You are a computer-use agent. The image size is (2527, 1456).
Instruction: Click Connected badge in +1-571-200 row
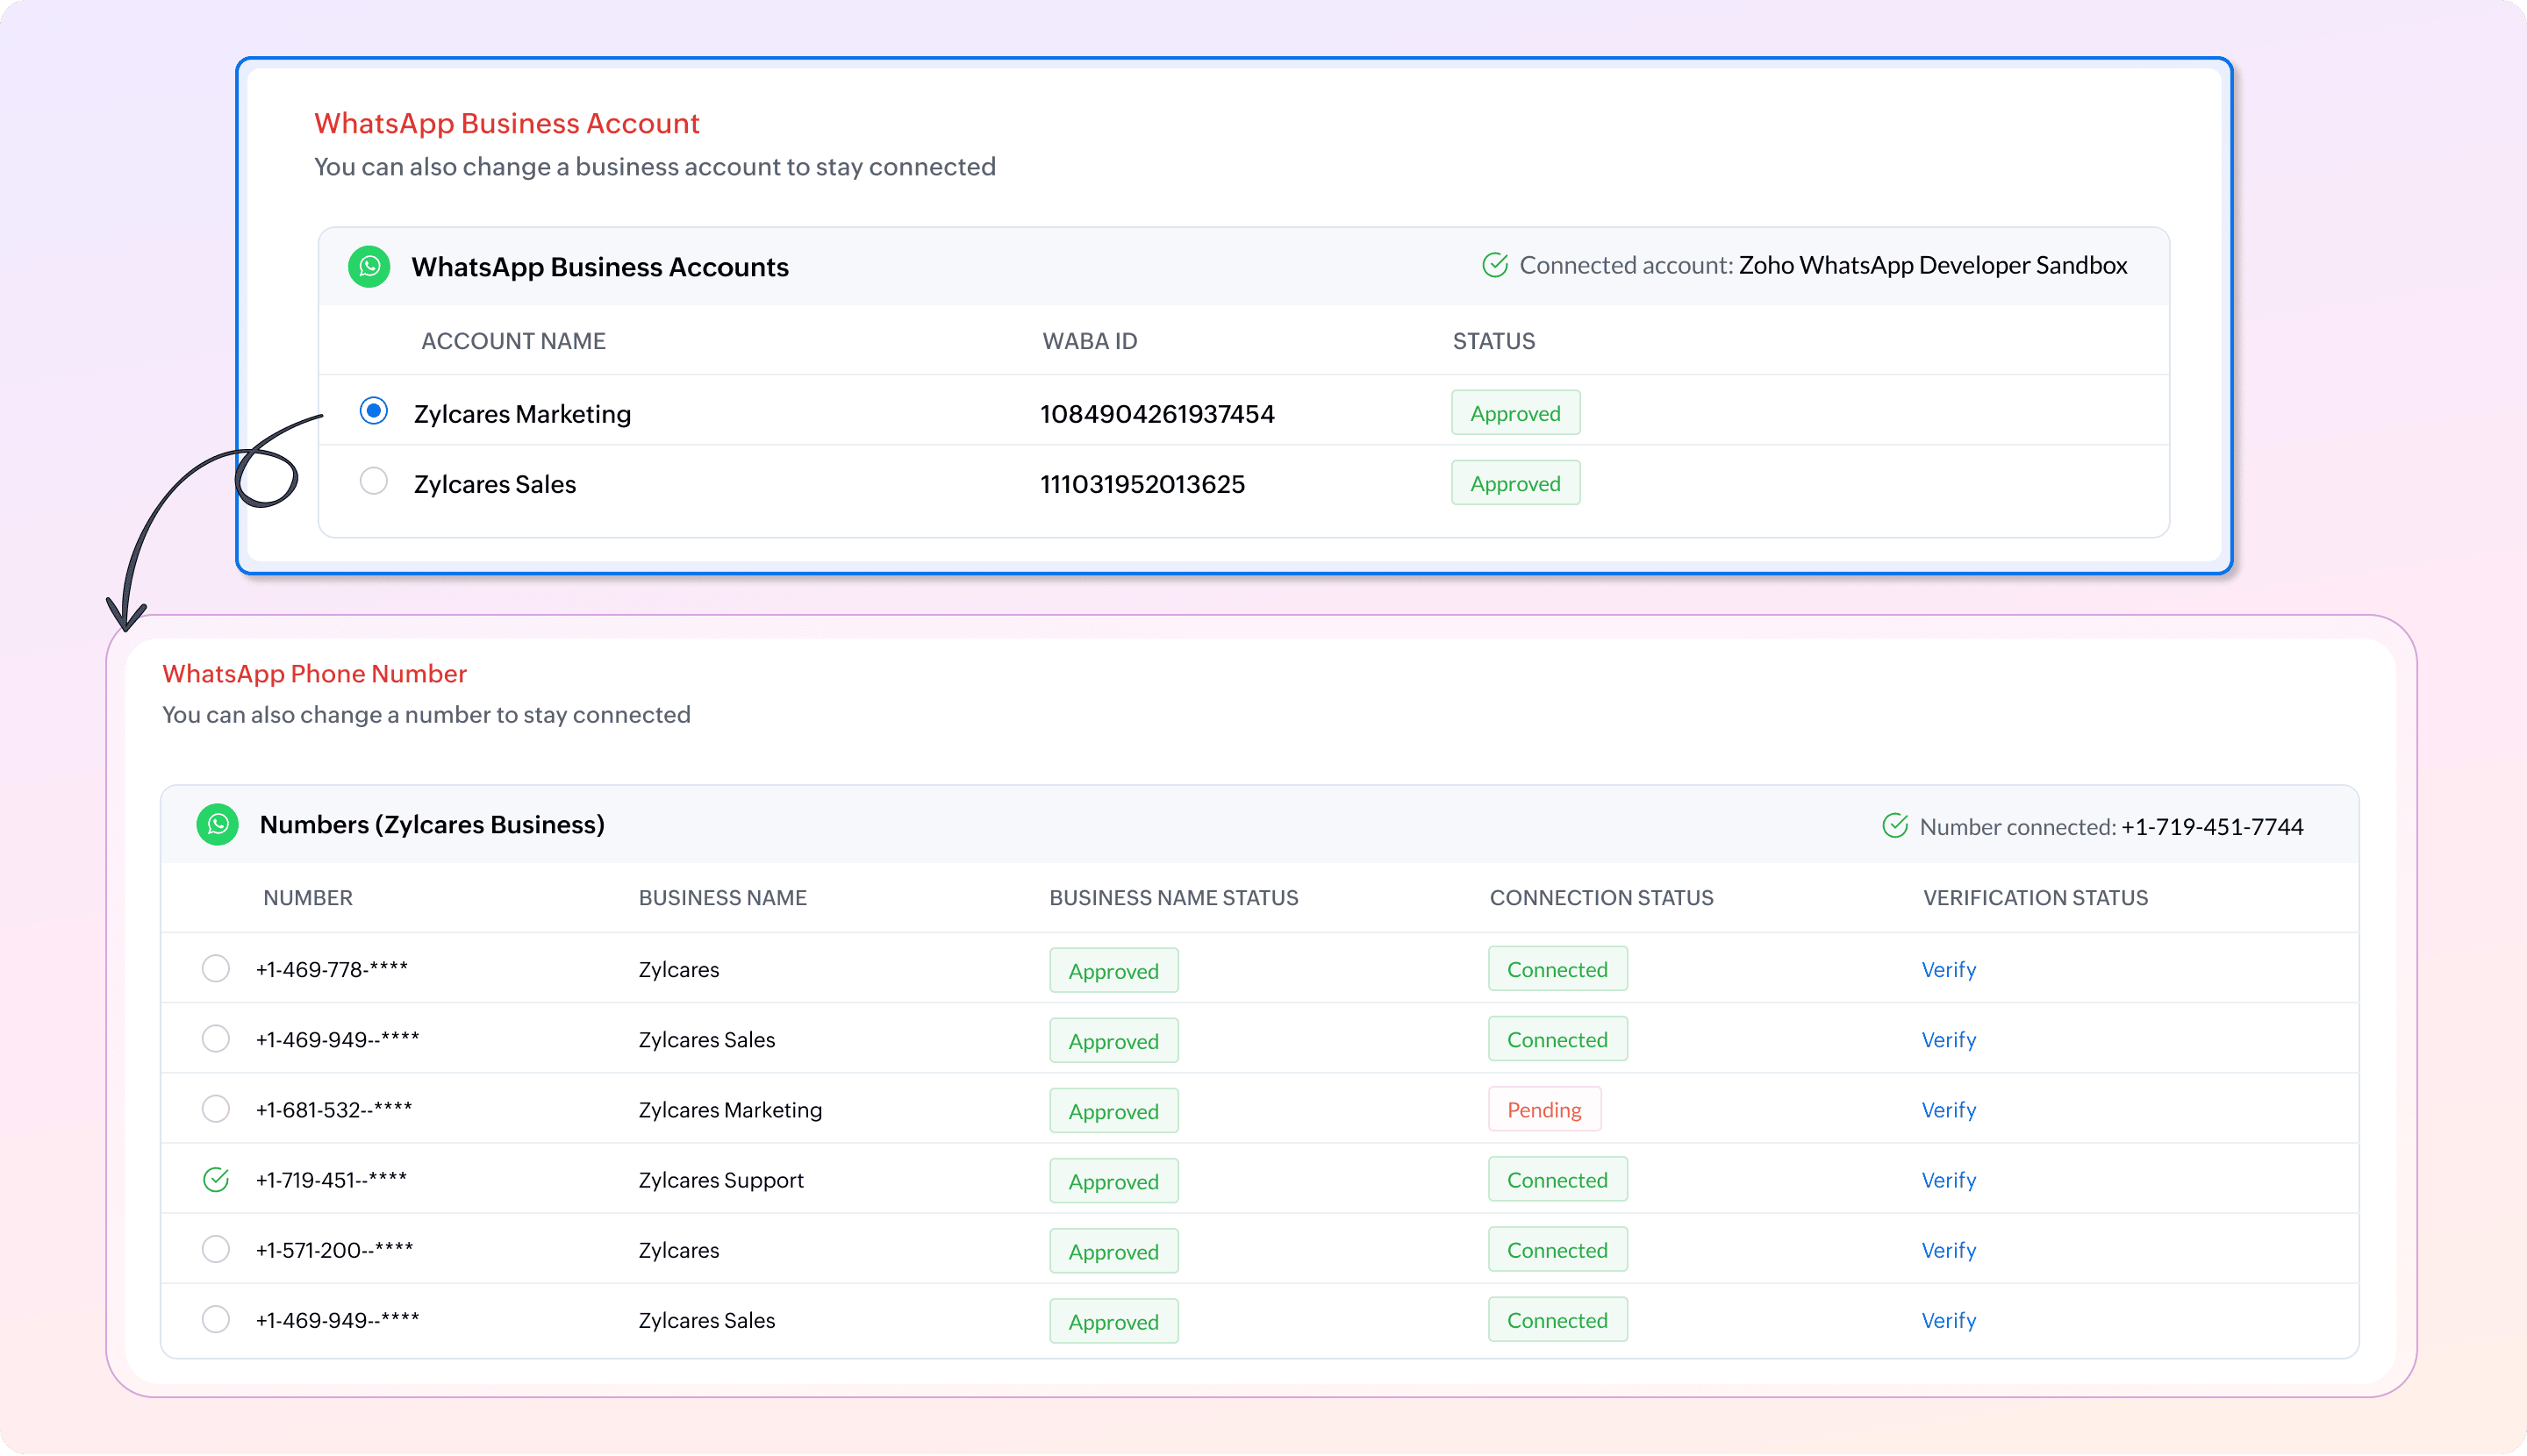1557,1250
